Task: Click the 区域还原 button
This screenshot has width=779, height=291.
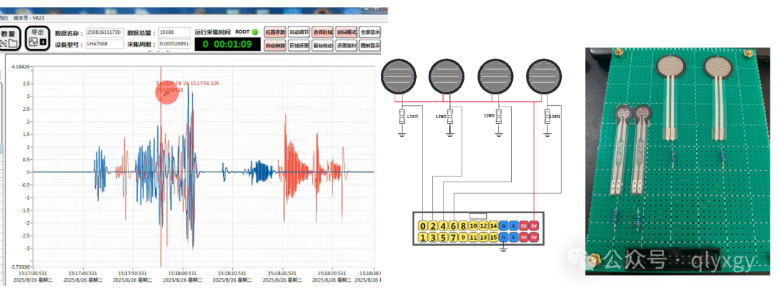Action: tap(299, 45)
